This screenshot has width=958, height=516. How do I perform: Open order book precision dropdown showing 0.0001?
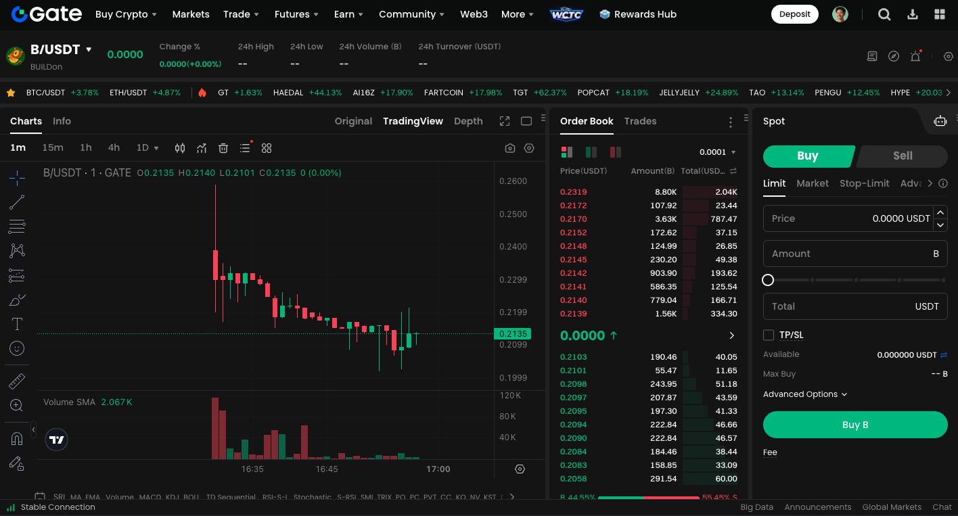tap(716, 152)
